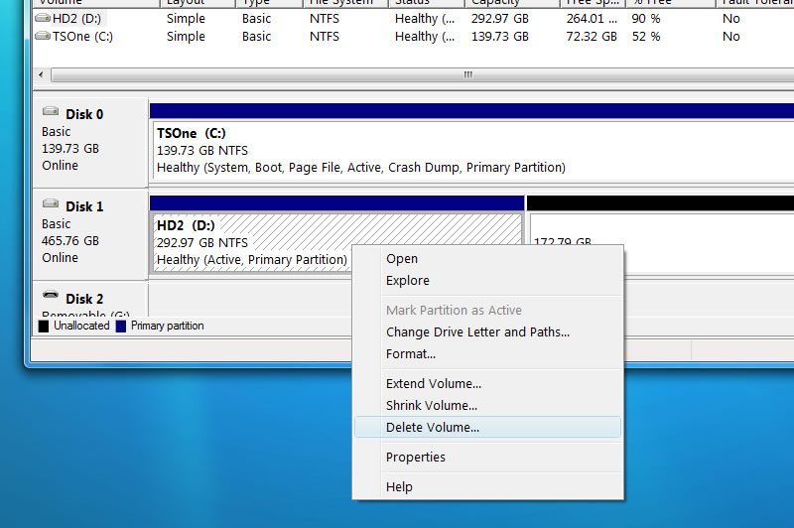This screenshot has width=794, height=528.
Task: Click the HD2 (D:) volume icon in list
Action: (x=42, y=18)
